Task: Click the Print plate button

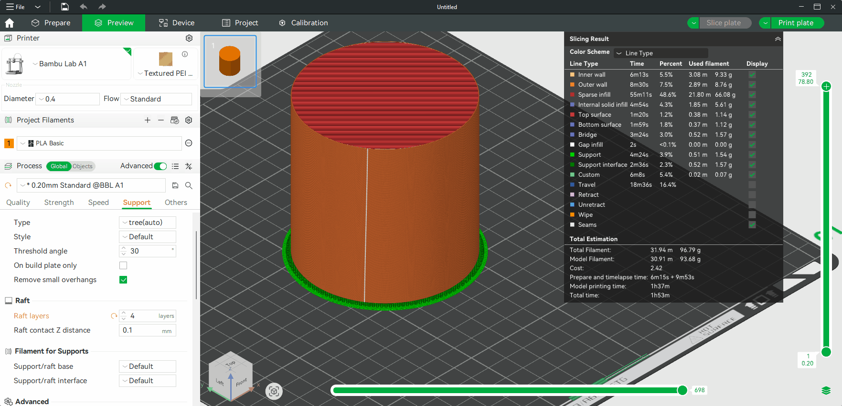Action: 796,23
